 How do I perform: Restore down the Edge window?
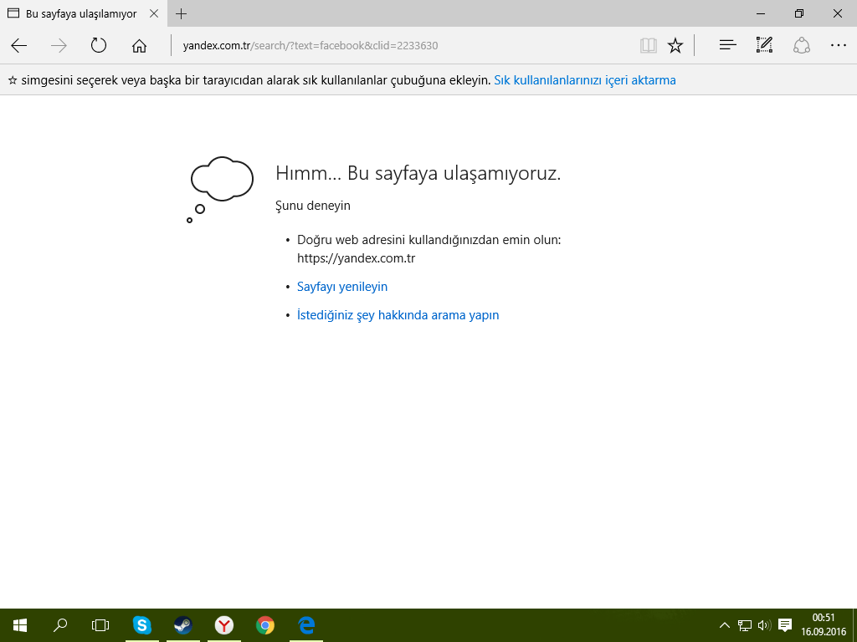[799, 13]
